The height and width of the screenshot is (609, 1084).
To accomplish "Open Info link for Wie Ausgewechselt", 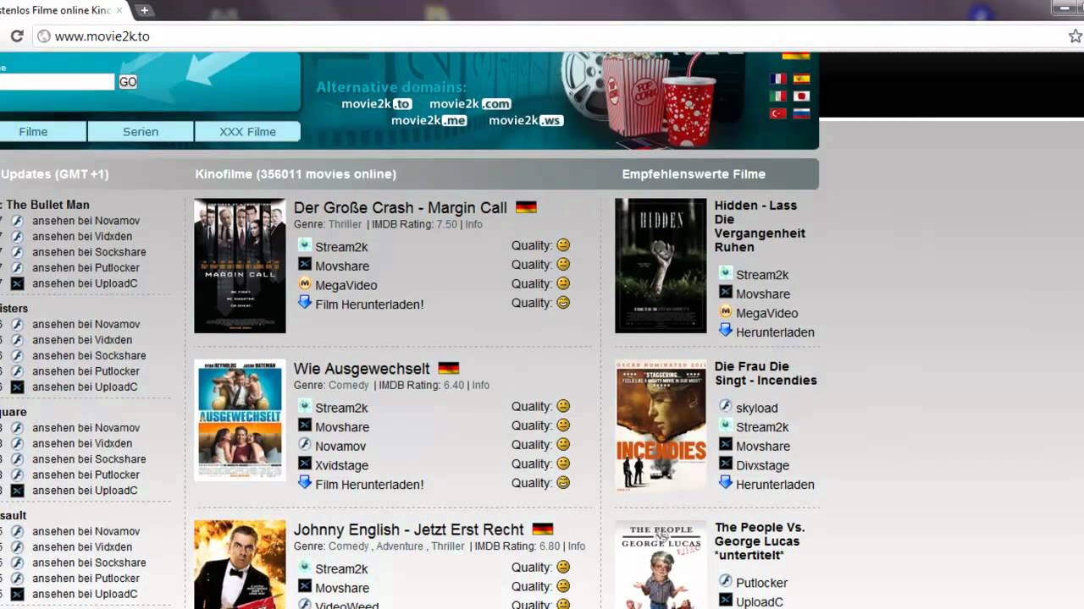I will pyautogui.click(x=480, y=385).
